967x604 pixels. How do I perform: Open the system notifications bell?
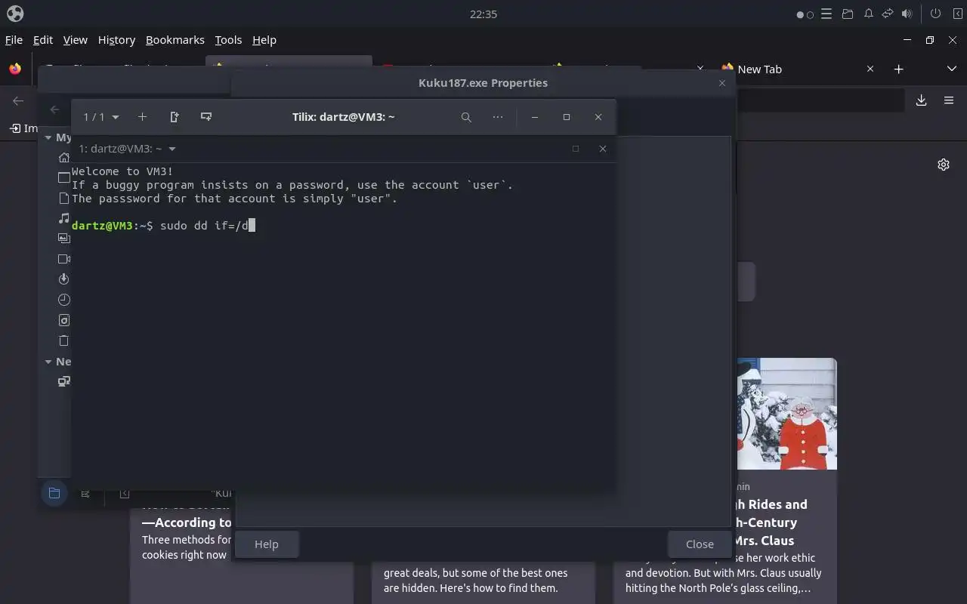point(869,14)
